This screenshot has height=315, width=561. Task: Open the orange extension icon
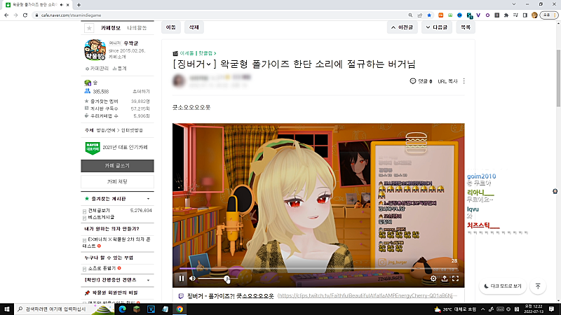(x=441, y=15)
